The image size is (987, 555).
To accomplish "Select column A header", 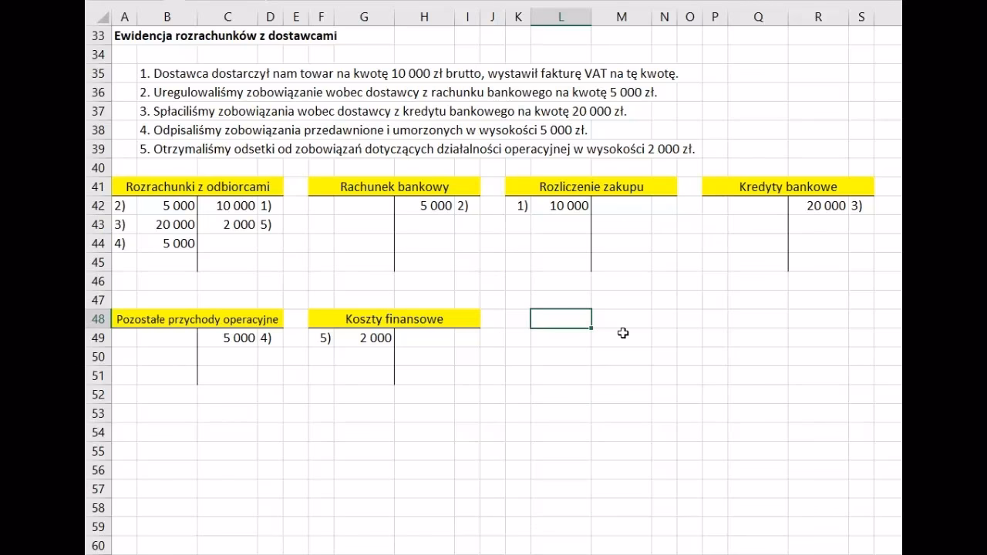I will click(x=124, y=17).
